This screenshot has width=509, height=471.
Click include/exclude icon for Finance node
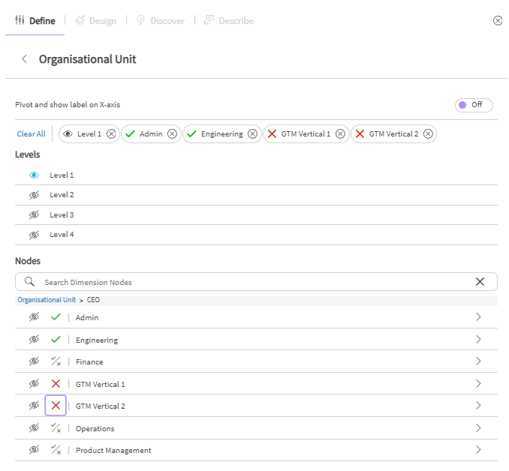56,361
